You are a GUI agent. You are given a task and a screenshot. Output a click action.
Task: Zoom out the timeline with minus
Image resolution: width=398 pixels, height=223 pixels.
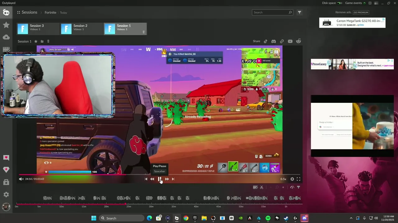(x=271, y=187)
